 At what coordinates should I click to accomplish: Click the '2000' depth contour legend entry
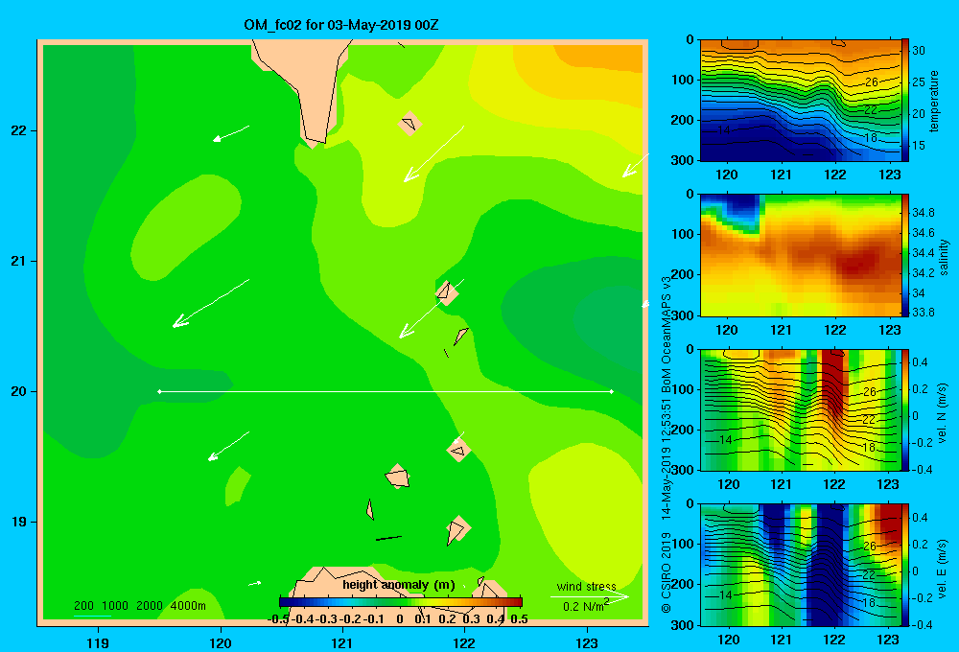(150, 606)
